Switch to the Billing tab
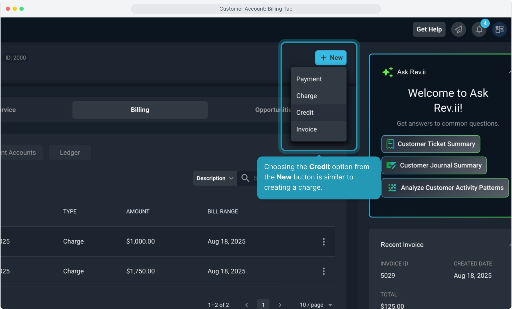Screen dimensions: 512x309 point(140,110)
